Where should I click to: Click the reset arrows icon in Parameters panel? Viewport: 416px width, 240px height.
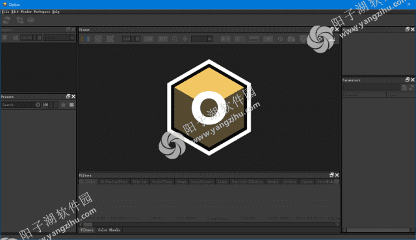pos(411,88)
